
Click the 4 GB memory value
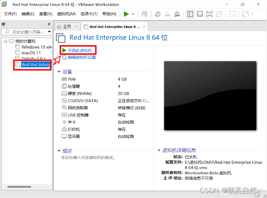[x=122, y=79]
